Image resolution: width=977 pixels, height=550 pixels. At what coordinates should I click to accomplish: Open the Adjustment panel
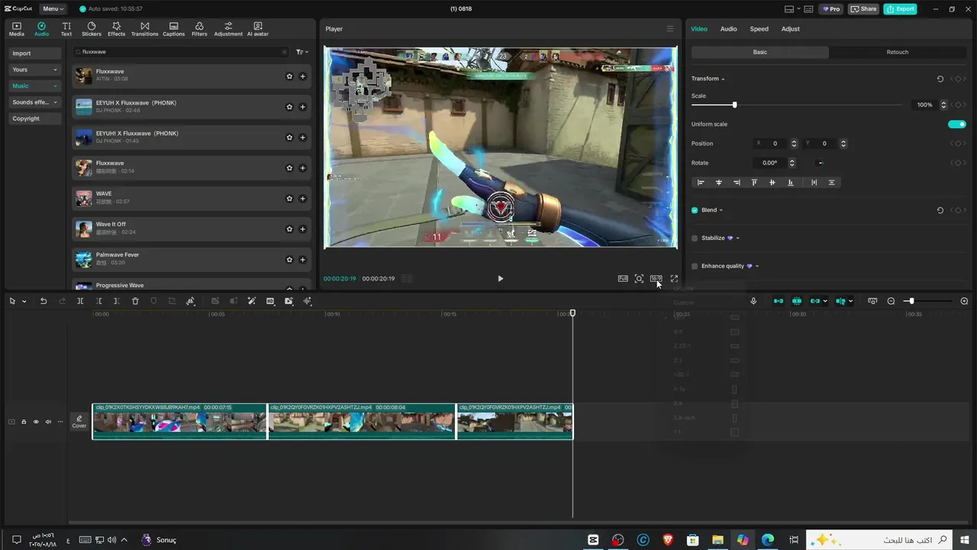[228, 29]
